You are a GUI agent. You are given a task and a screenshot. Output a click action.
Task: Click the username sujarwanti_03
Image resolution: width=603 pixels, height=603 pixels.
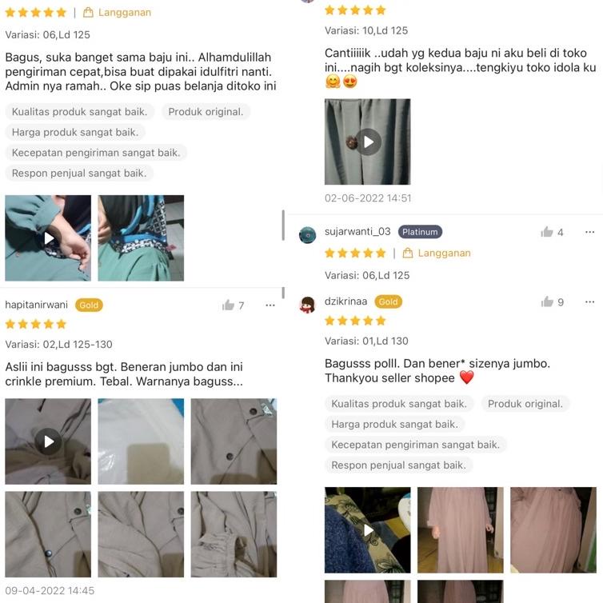(x=357, y=231)
